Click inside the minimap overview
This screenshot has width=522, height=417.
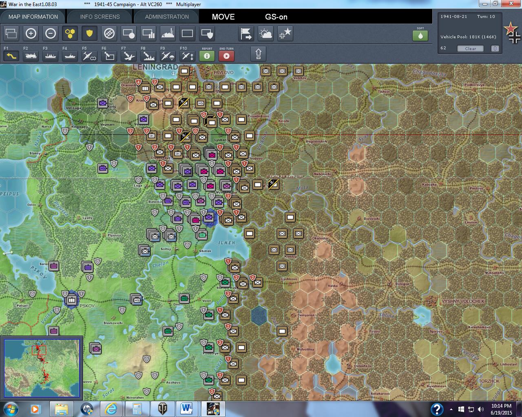tap(42, 368)
